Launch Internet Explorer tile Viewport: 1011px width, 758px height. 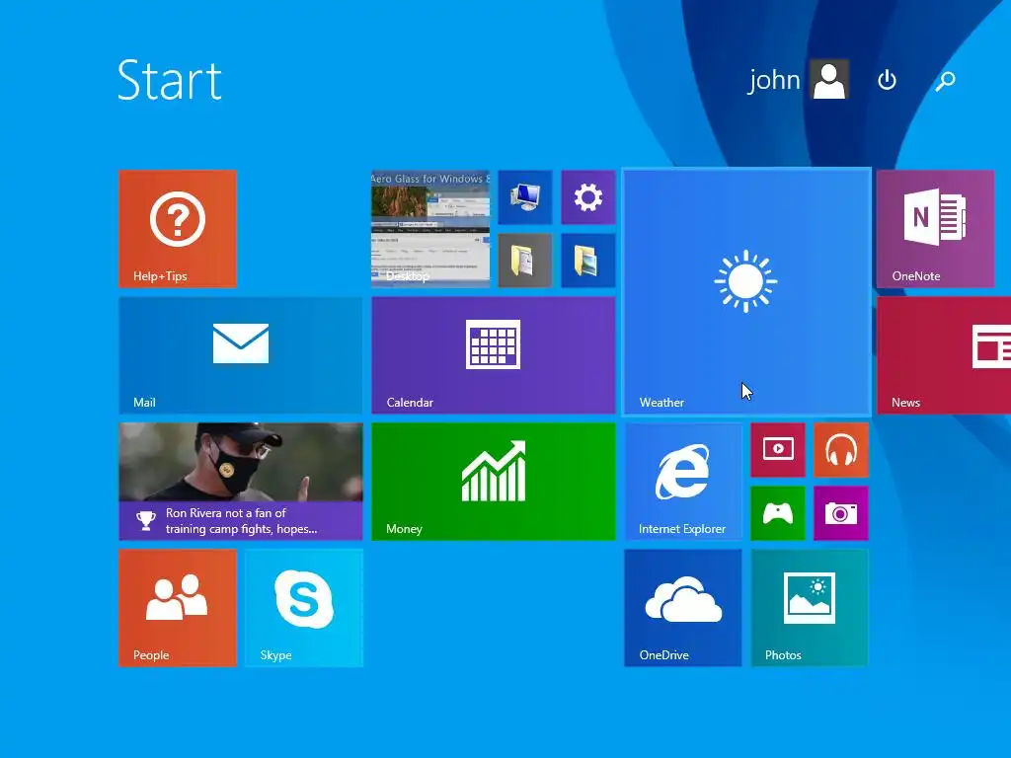click(x=683, y=482)
